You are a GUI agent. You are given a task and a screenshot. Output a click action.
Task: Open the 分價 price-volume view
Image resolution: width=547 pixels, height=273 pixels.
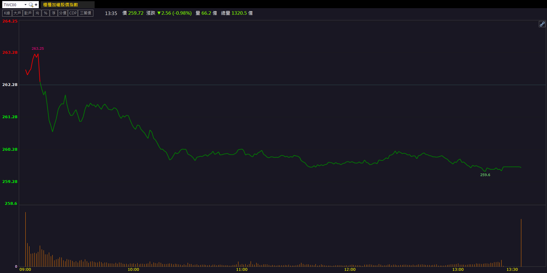tap(63, 13)
